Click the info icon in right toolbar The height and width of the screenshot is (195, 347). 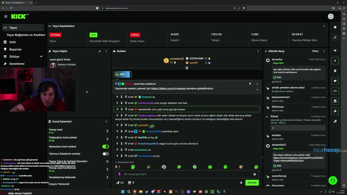click(335, 27)
